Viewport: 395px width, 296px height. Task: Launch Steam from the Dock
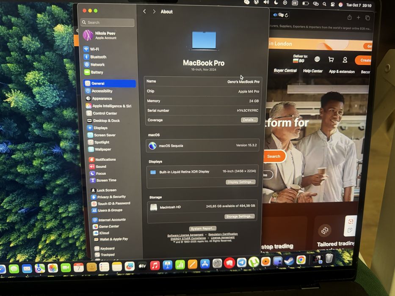point(289,261)
